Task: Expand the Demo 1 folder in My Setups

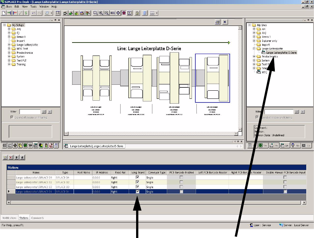Action: [x=9, y=37]
